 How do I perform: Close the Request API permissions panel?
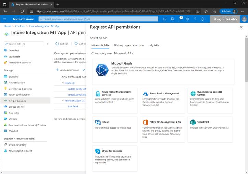click(241, 27)
